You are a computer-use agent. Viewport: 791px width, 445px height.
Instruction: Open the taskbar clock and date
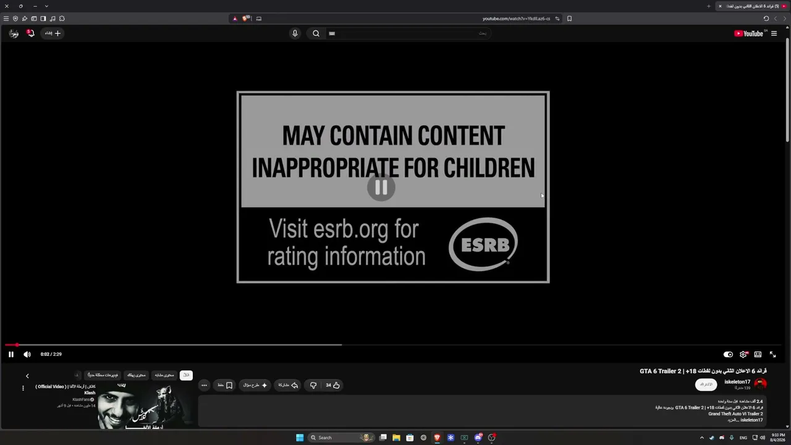[x=777, y=438]
